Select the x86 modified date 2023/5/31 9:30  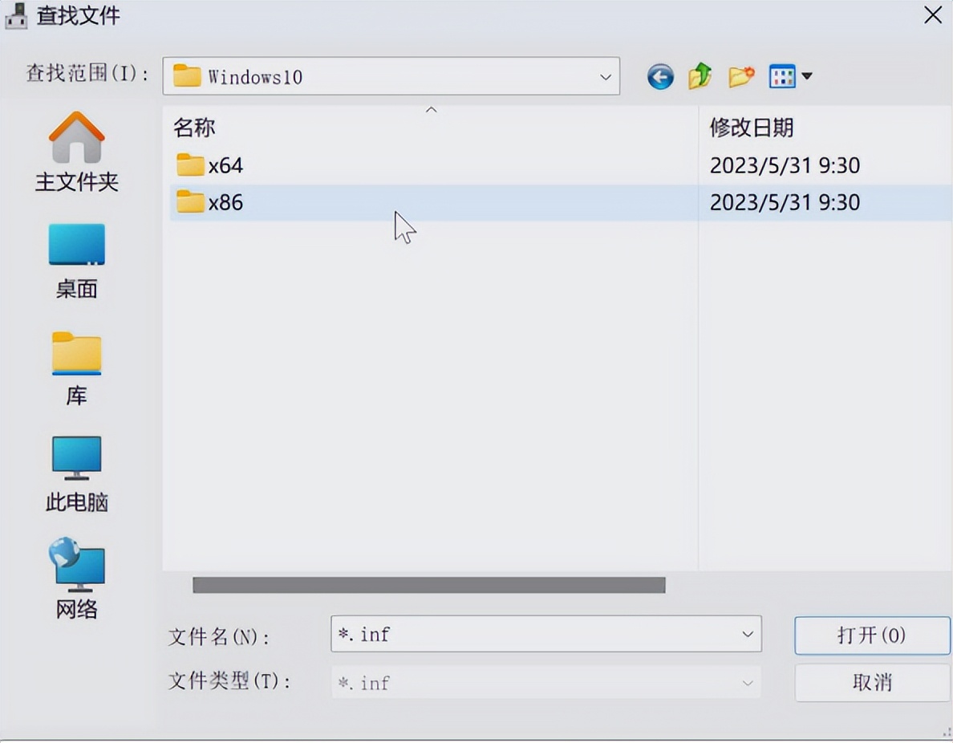point(785,202)
